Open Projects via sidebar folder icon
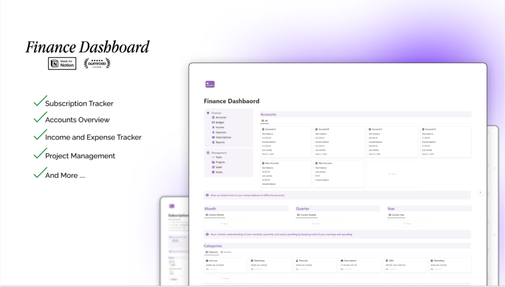505x287 pixels. [x=213, y=162]
